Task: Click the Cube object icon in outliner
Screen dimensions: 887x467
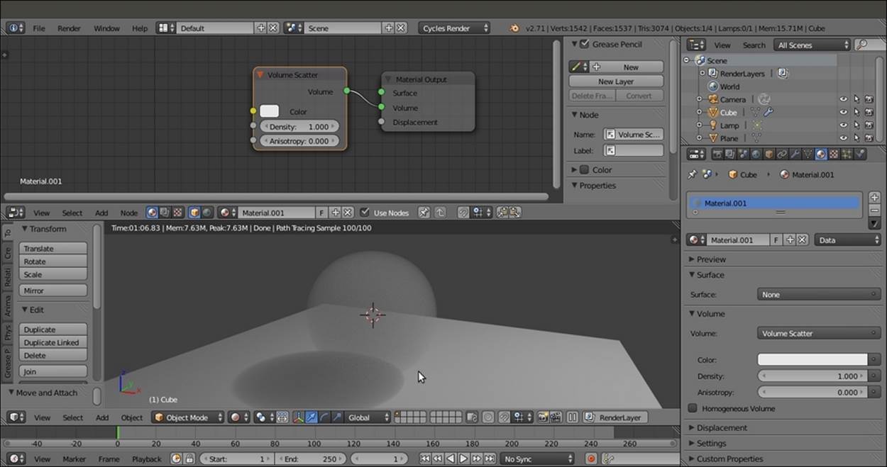Action: point(713,113)
